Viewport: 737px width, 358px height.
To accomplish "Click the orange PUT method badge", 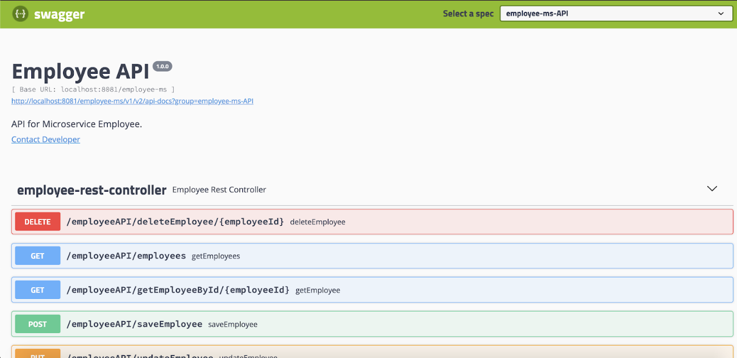I will click(37, 354).
